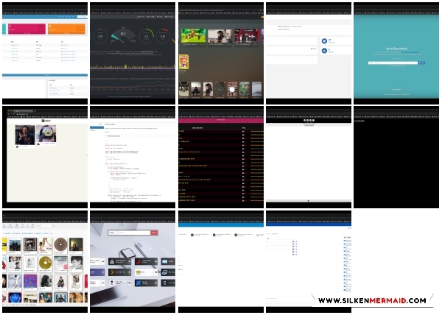Click the blue circle icon beside the number 27
Viewport: 442px width, 315px height.
pos(324,41)
